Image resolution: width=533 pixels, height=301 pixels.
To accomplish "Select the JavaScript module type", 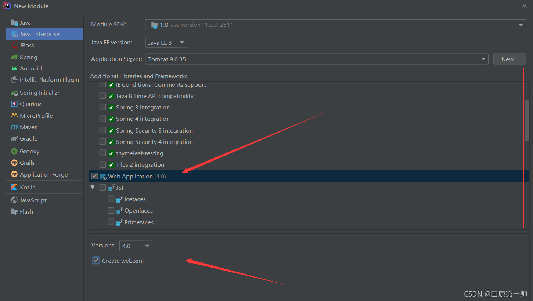I will (45, 200).
